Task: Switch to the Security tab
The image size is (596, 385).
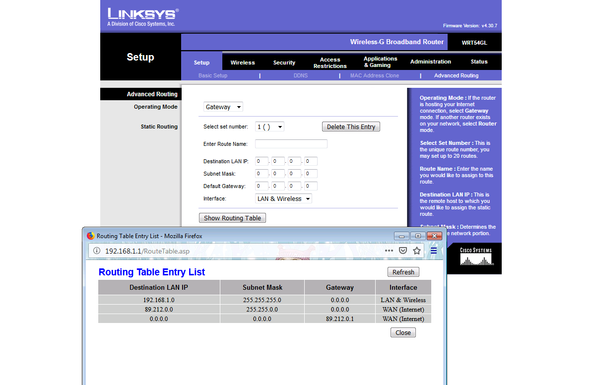Action: point(284,63)
